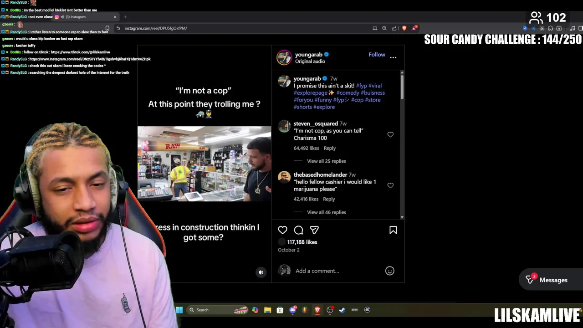
Task: Open a new browser tab
Action: tap(125, 17)
